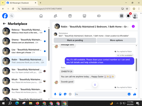Bookmark this page with star
This screenshot has height=106, width=142.
pos(127,9)
